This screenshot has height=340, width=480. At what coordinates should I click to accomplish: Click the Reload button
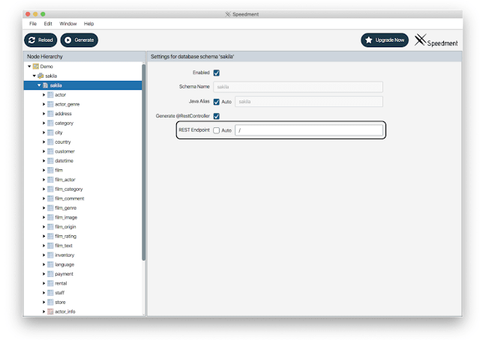click(40, 40)
